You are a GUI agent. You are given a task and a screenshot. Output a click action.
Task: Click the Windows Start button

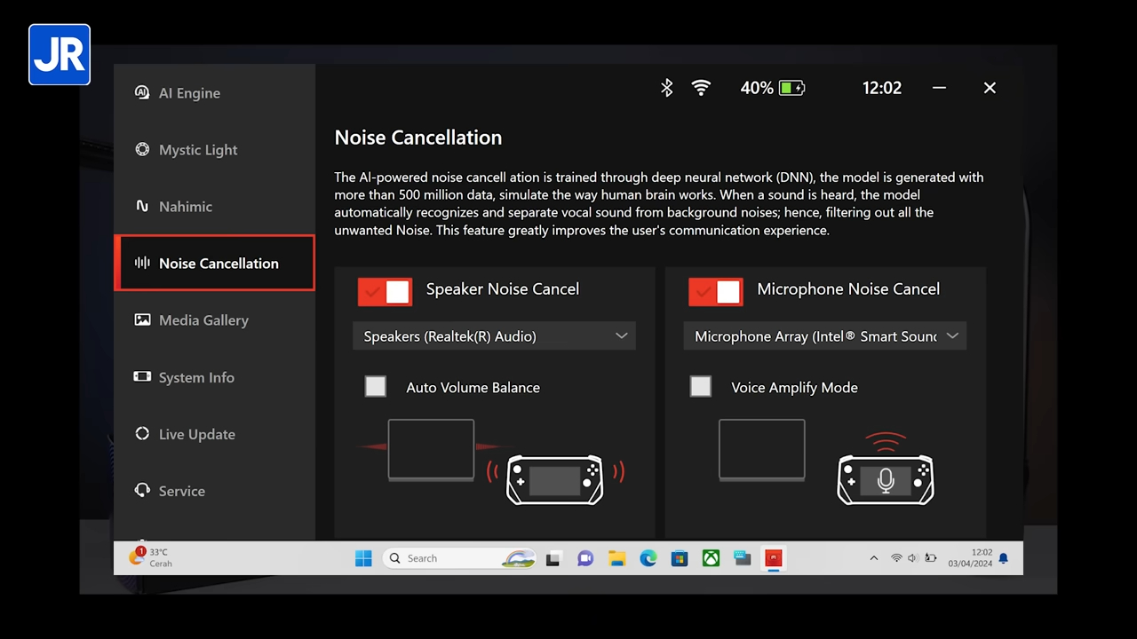tap(363, 557)
